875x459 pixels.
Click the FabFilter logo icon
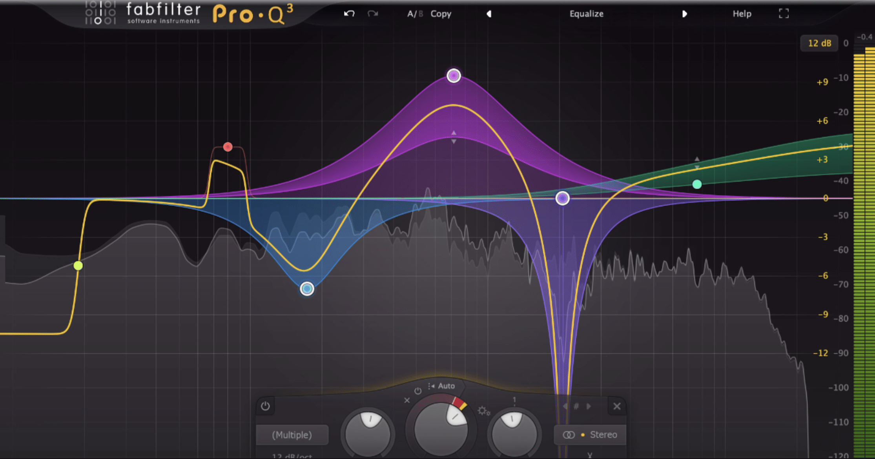point(100,13)
